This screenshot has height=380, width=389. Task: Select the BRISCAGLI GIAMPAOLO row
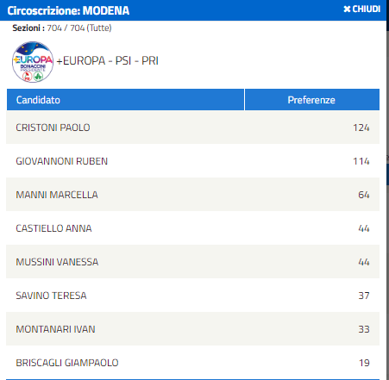coord(192,363)
